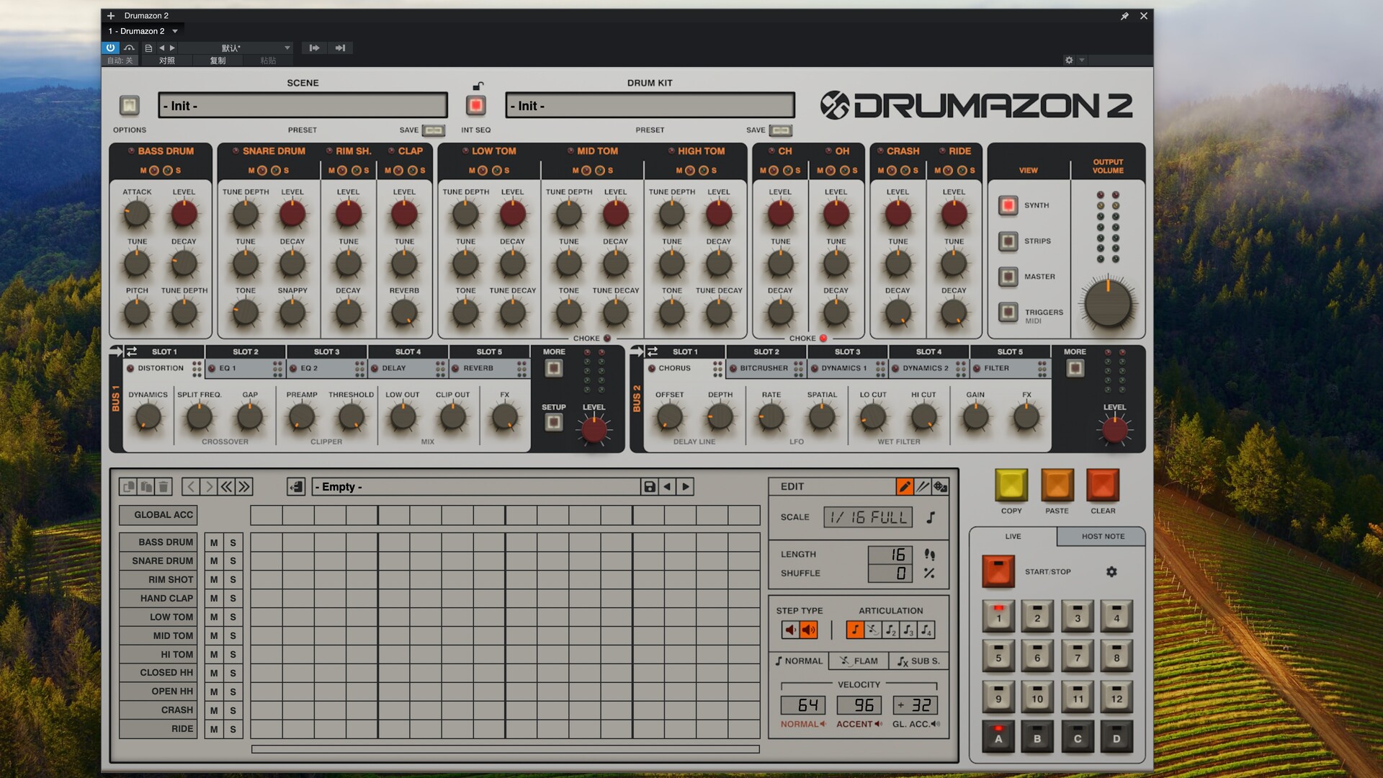This screenshot has height=778, width=1383.
Task: Click the red Clear button
Action: 1103,486
